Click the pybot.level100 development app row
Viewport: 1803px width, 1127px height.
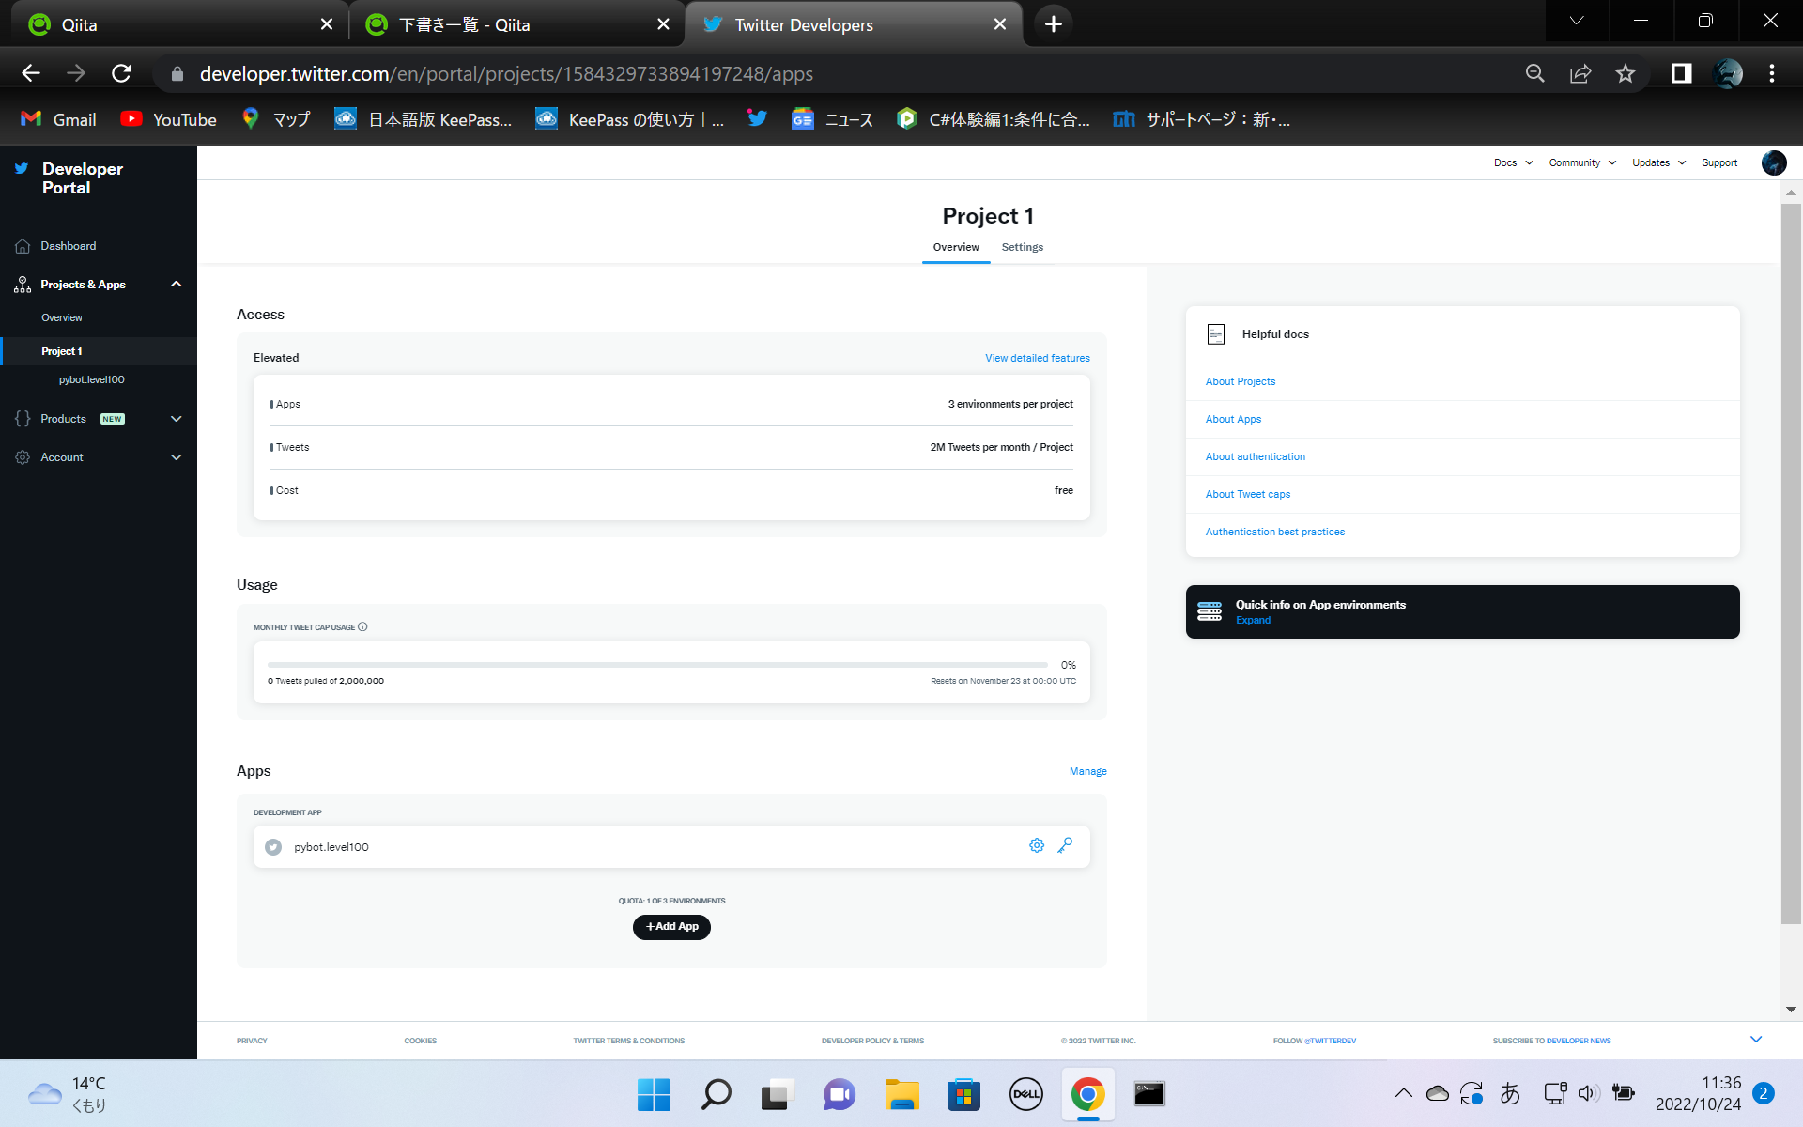(671, 846)
